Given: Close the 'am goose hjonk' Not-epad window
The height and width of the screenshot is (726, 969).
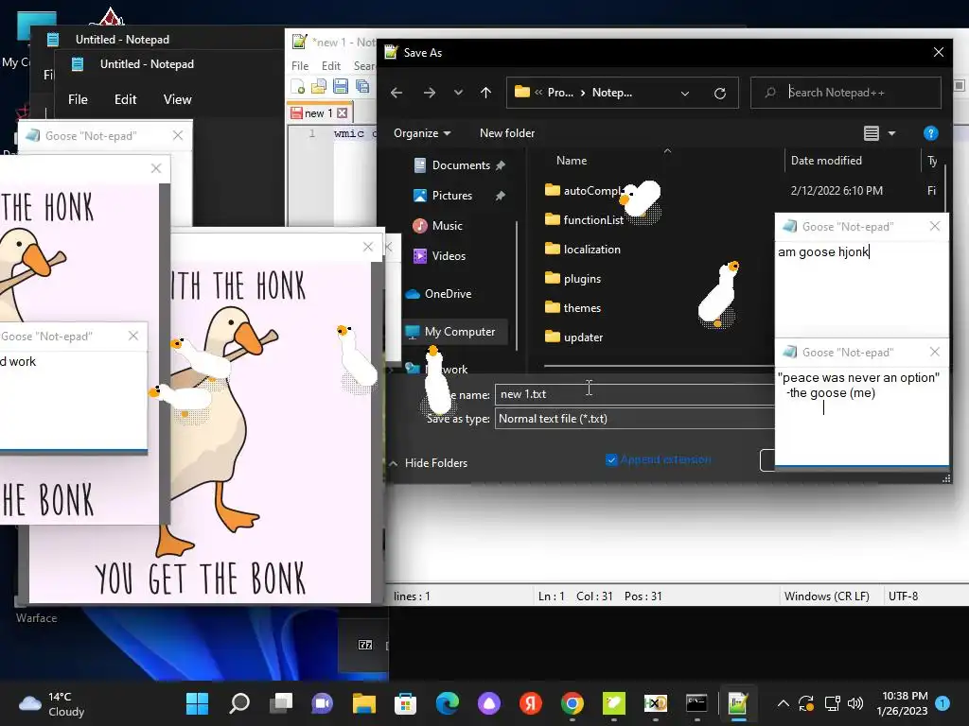Looking at the screenshot, I should [934, 227].
